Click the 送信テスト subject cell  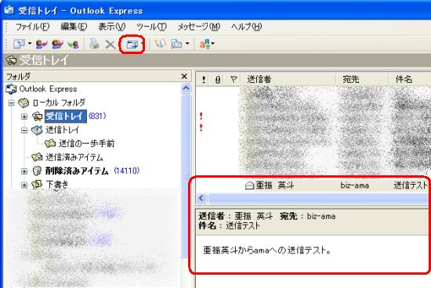tap(411, 185)
